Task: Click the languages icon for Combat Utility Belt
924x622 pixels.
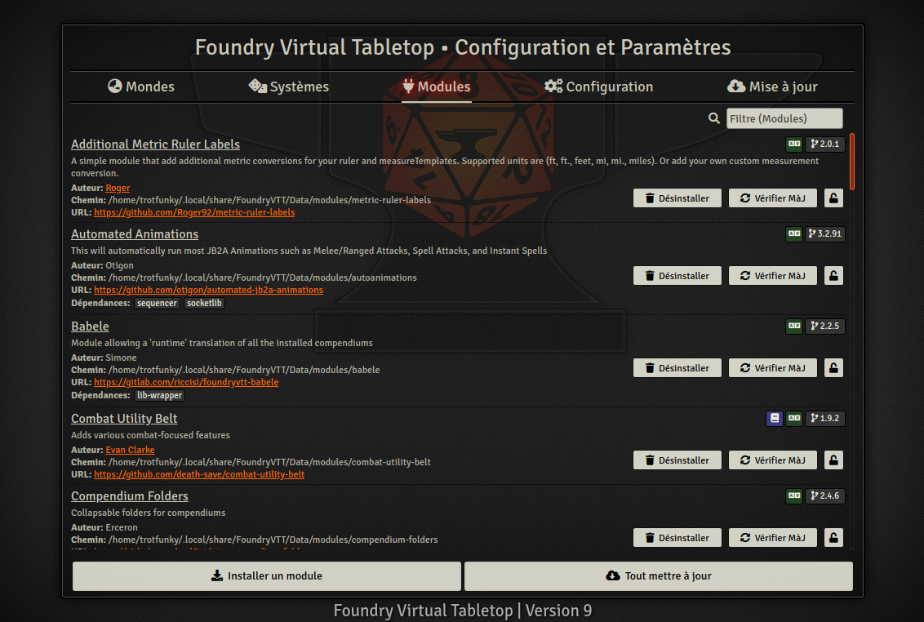Action: coord(794,419)
